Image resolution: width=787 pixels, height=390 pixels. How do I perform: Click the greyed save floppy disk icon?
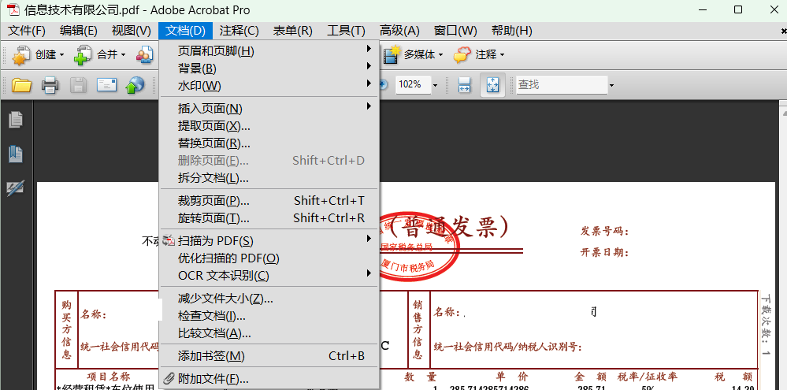click(78, 85)
